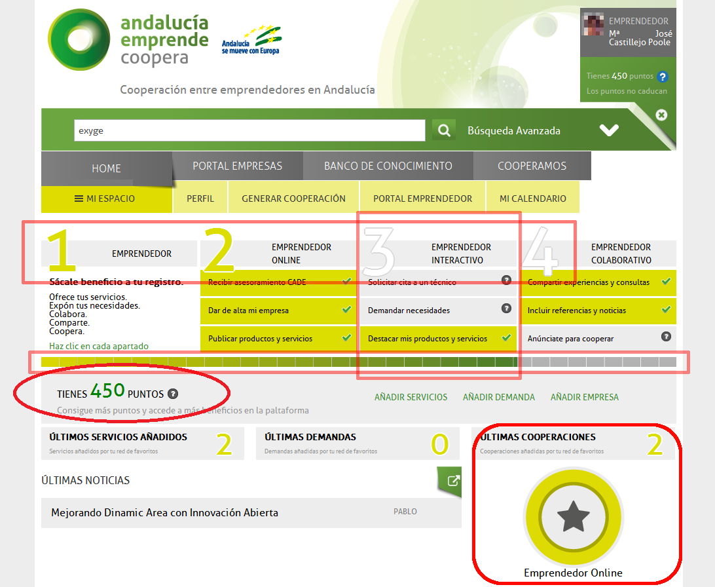Click the Anúnciate para cooperar item
This screenshot has height=587, width=715.
[x=598, y=339]
